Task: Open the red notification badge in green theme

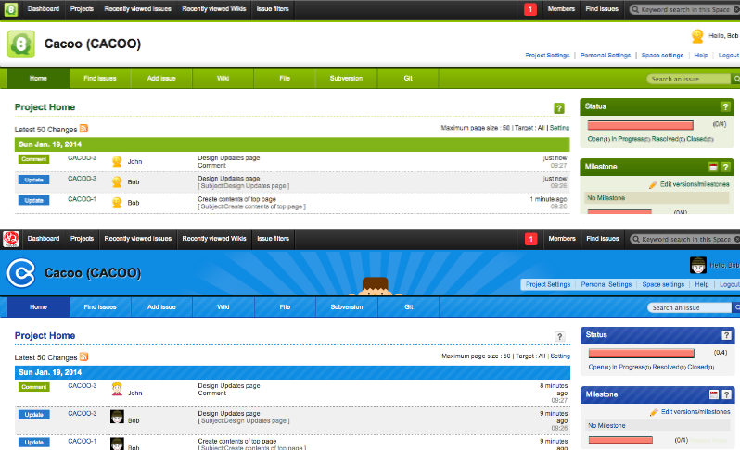Action: tap(530, 9)
